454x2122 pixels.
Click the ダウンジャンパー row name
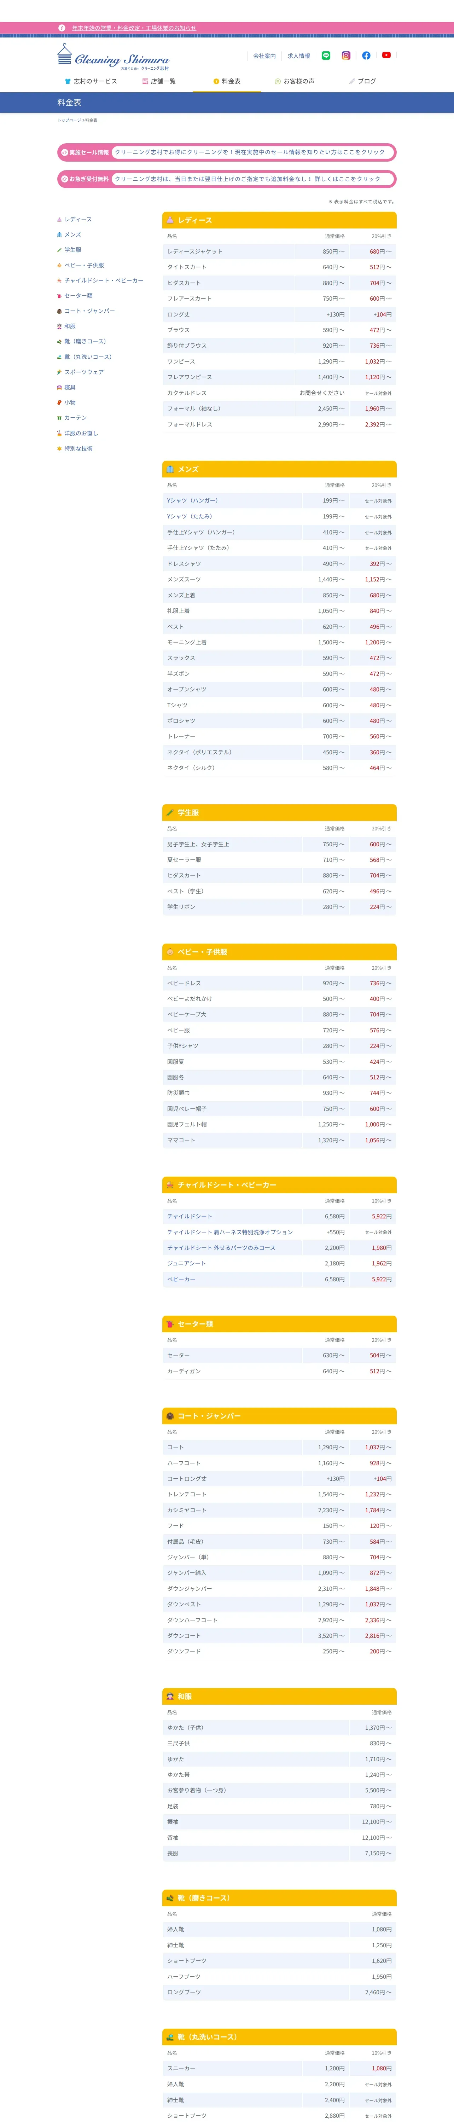tap(190, 1589)
